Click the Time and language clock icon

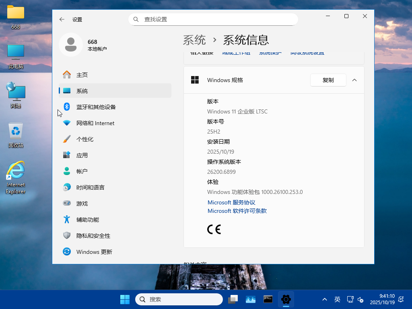pos(67,187)
